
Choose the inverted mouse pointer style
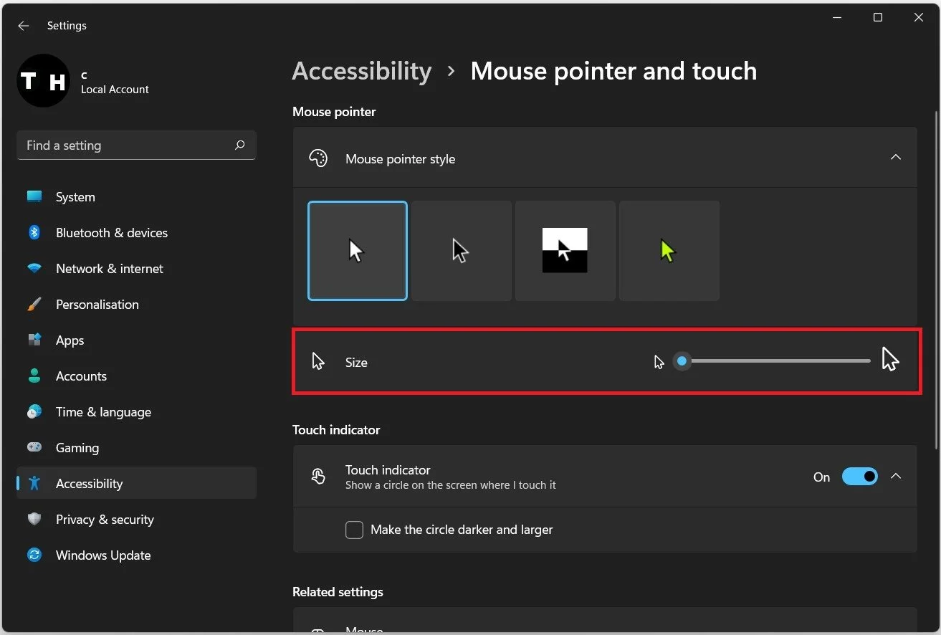tap(565, 250)
